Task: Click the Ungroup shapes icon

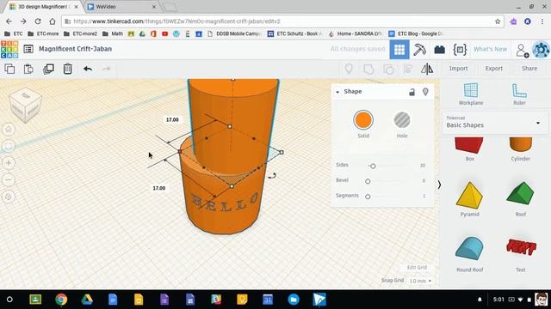Action: [388, 69]
